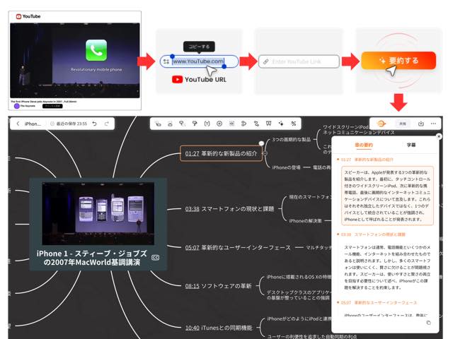The width and height of the screenshot is (453, 339).
Task: Open the 03:38 timestamp link in mind map node
Action: coord(192,209)
